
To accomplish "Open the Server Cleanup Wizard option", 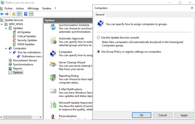I will pyautogui.click(x=72, y=62).
